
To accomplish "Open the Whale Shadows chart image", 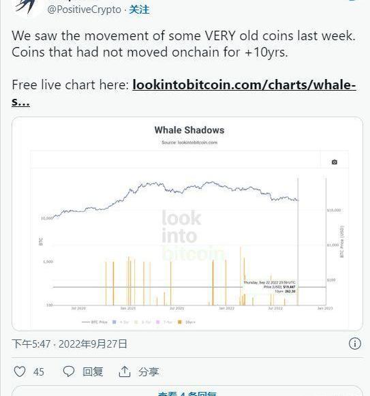I will click(187, 224).
